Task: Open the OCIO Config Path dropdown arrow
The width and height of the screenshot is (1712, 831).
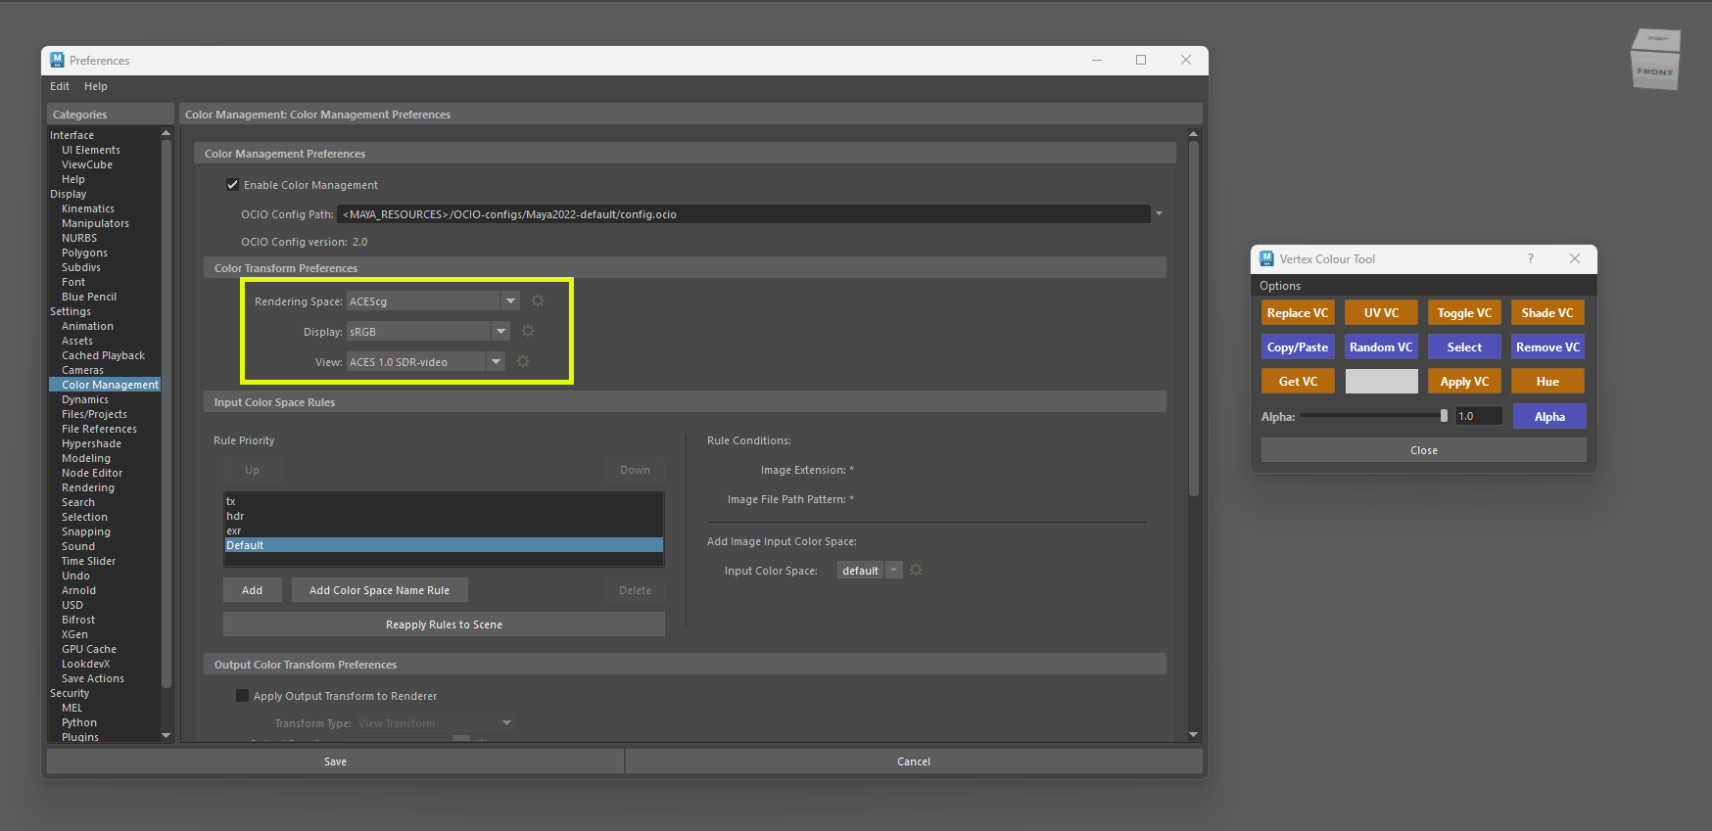Action: pyautogui.click(x=1159, y=213)
